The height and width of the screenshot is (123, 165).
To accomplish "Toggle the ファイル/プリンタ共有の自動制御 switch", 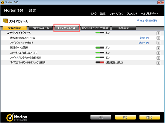I will (x=100, y=57).
